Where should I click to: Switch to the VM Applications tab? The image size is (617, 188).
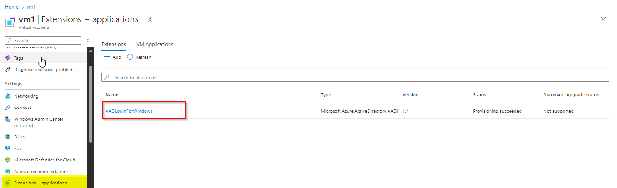(x=155, y=44)
